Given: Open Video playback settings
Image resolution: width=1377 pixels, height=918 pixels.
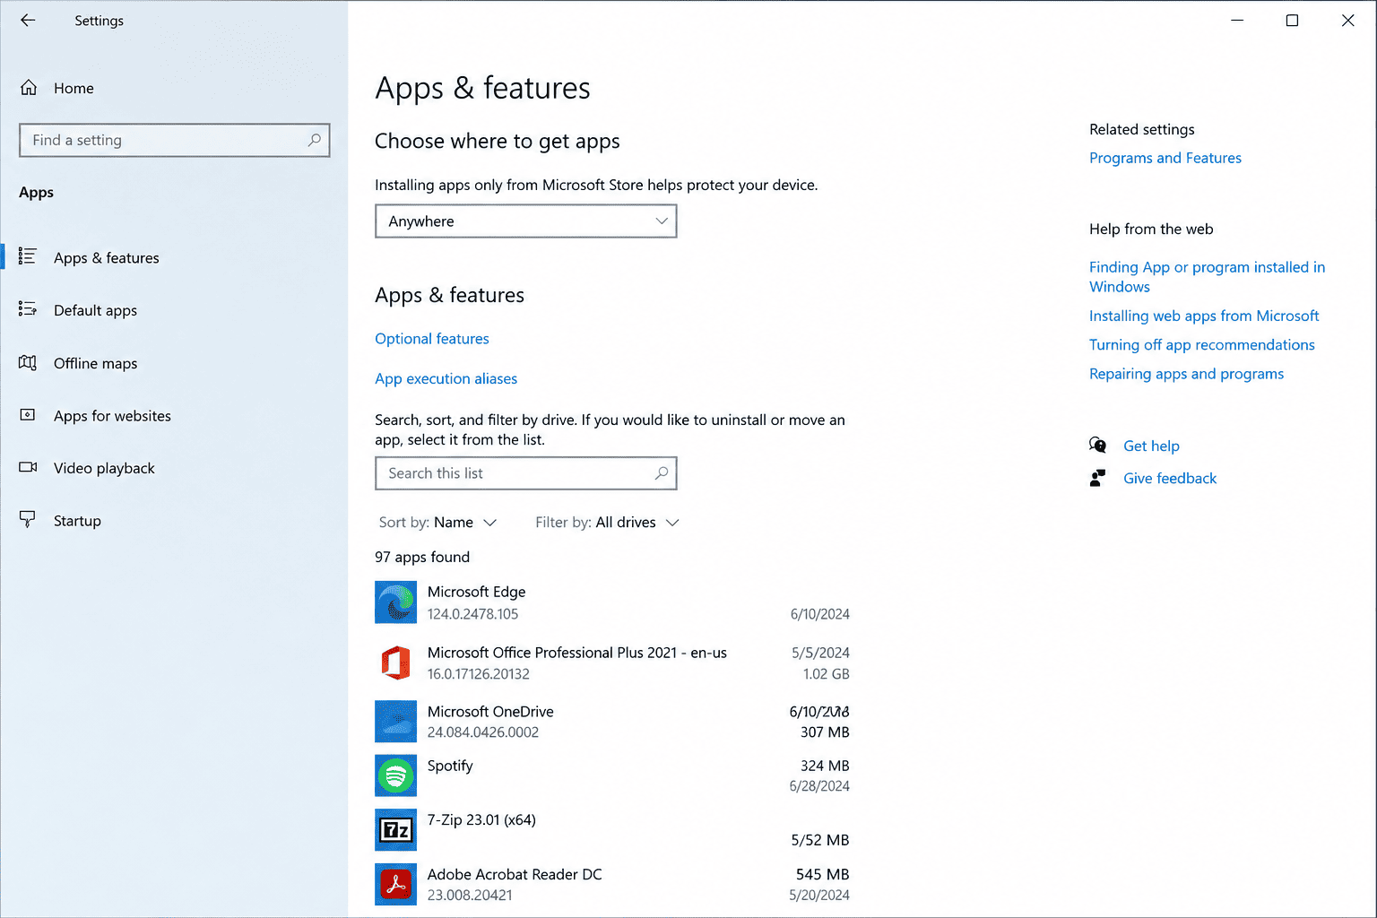Looking at the screenshot, I should coord(104,468).
